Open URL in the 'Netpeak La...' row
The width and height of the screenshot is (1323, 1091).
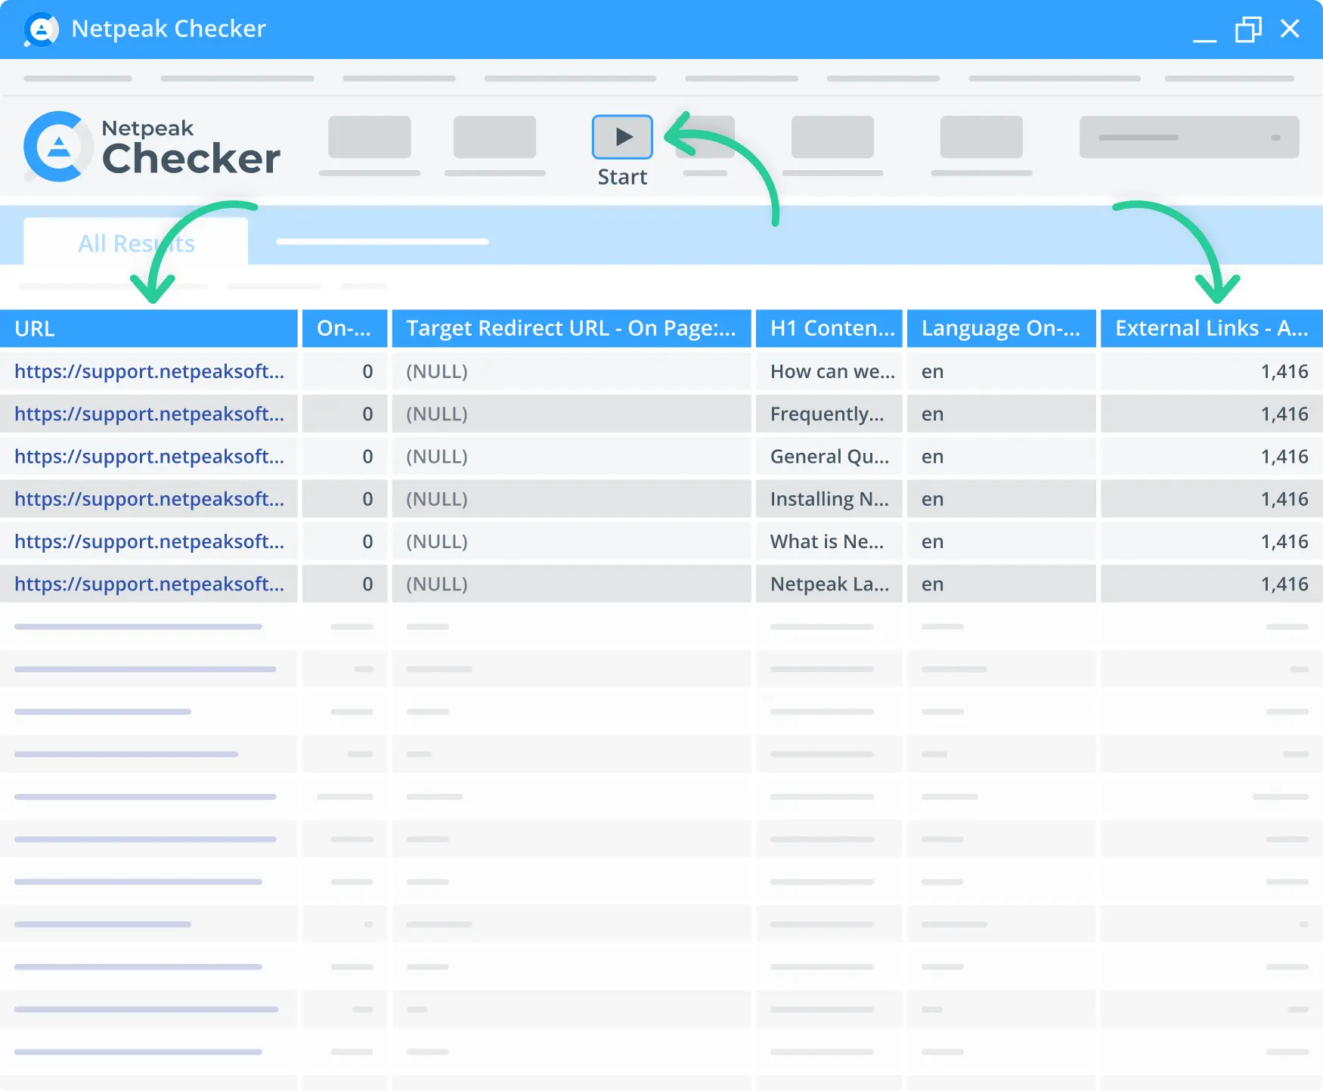point(150,584)
